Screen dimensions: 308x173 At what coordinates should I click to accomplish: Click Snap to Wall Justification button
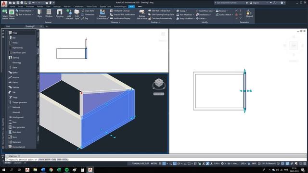point(122,14)
